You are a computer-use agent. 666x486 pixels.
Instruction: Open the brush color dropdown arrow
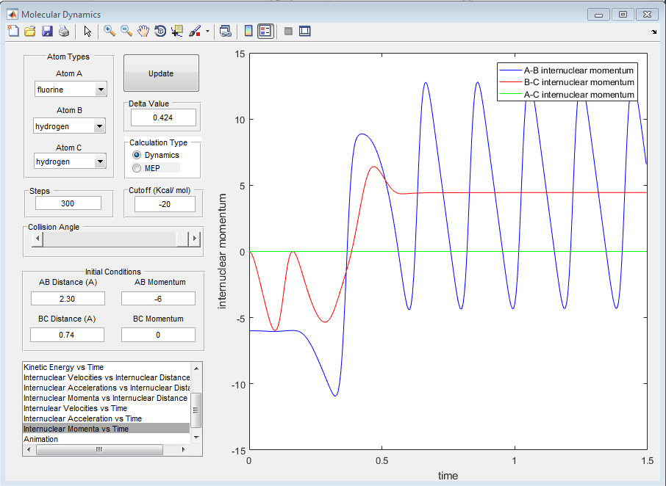(x=207, y=32)
